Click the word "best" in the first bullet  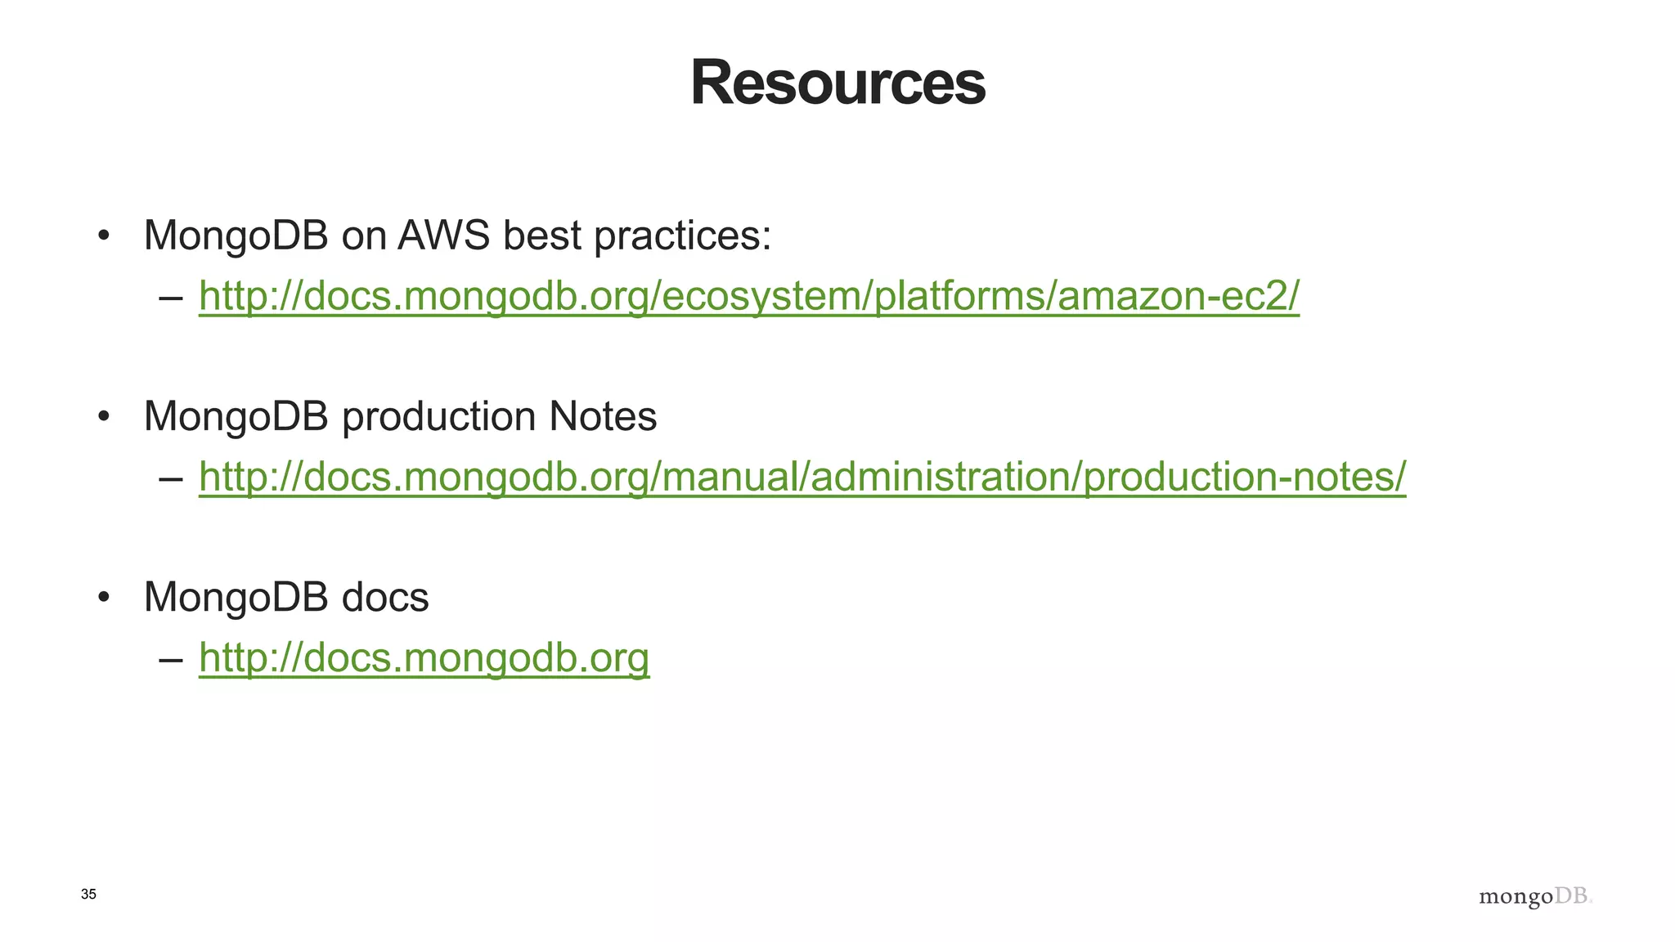tap(541, 235)
